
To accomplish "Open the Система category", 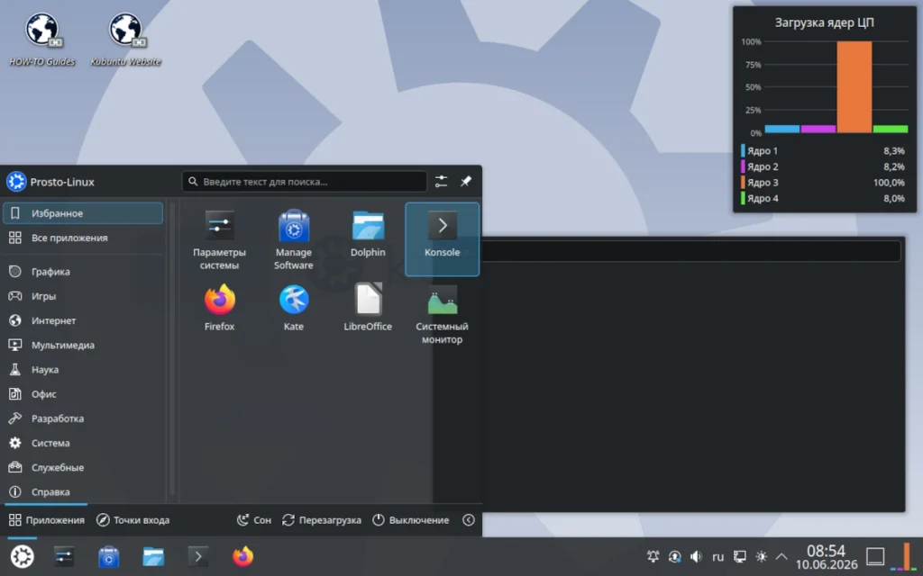I will coord(83,443).
